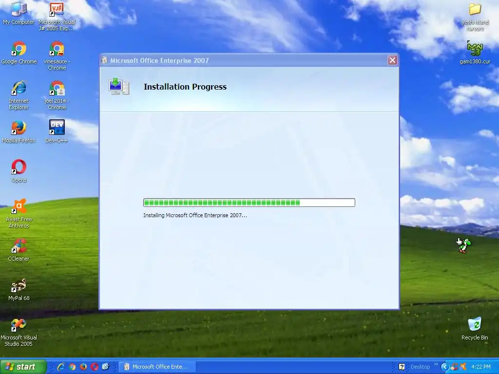Click Firefox icon in Quick Launch
The height and width of the screenshot is (374, 499).
(83, 367)
